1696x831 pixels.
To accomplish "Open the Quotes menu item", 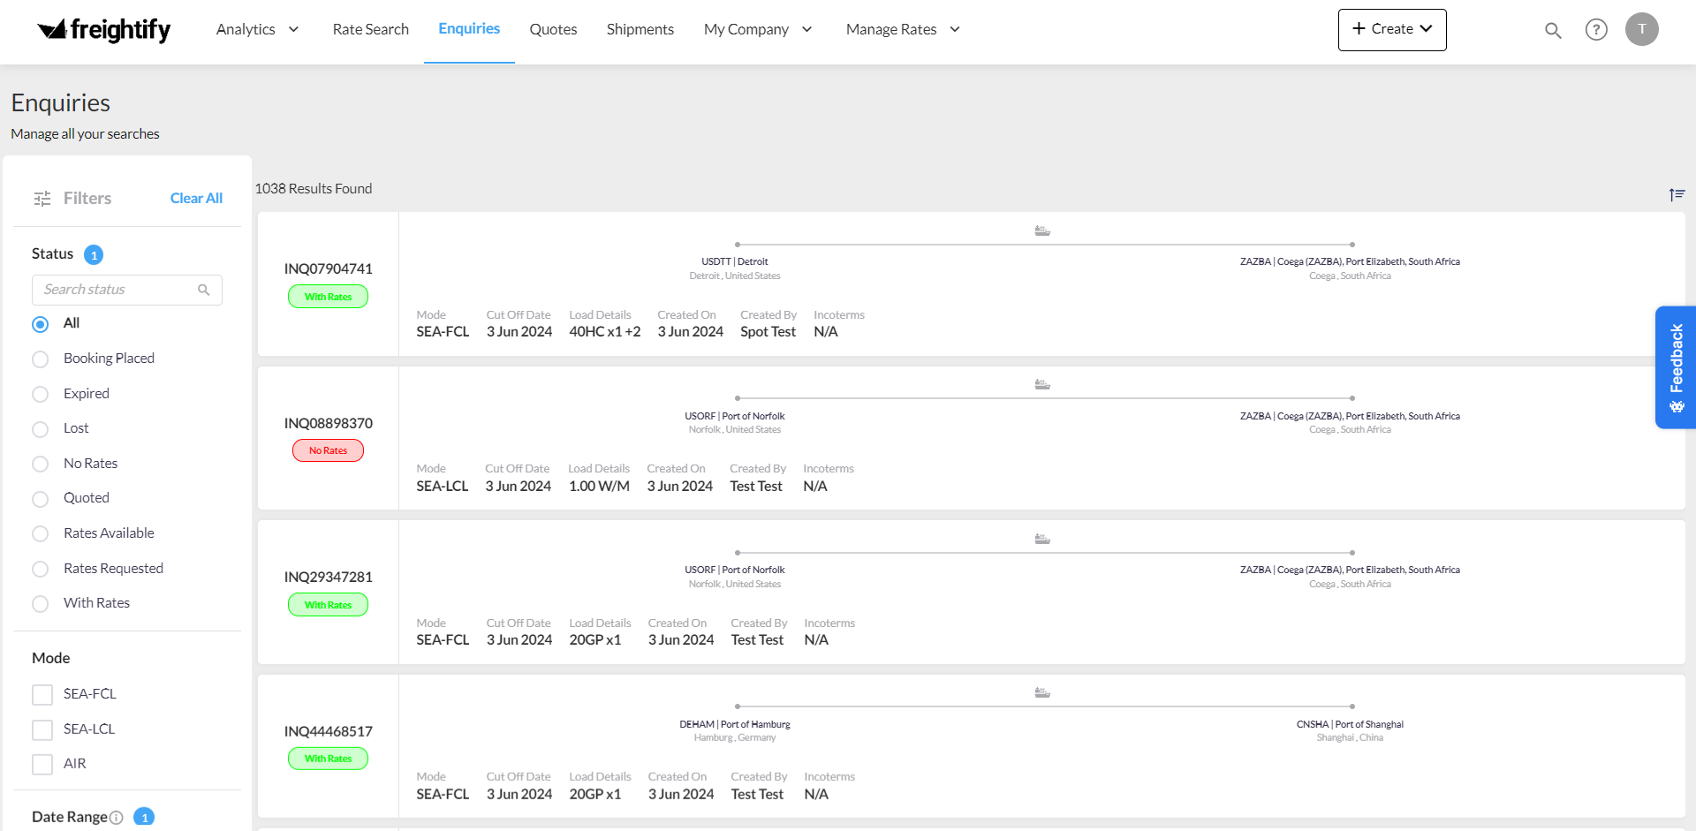I will [x=553, y=28].
